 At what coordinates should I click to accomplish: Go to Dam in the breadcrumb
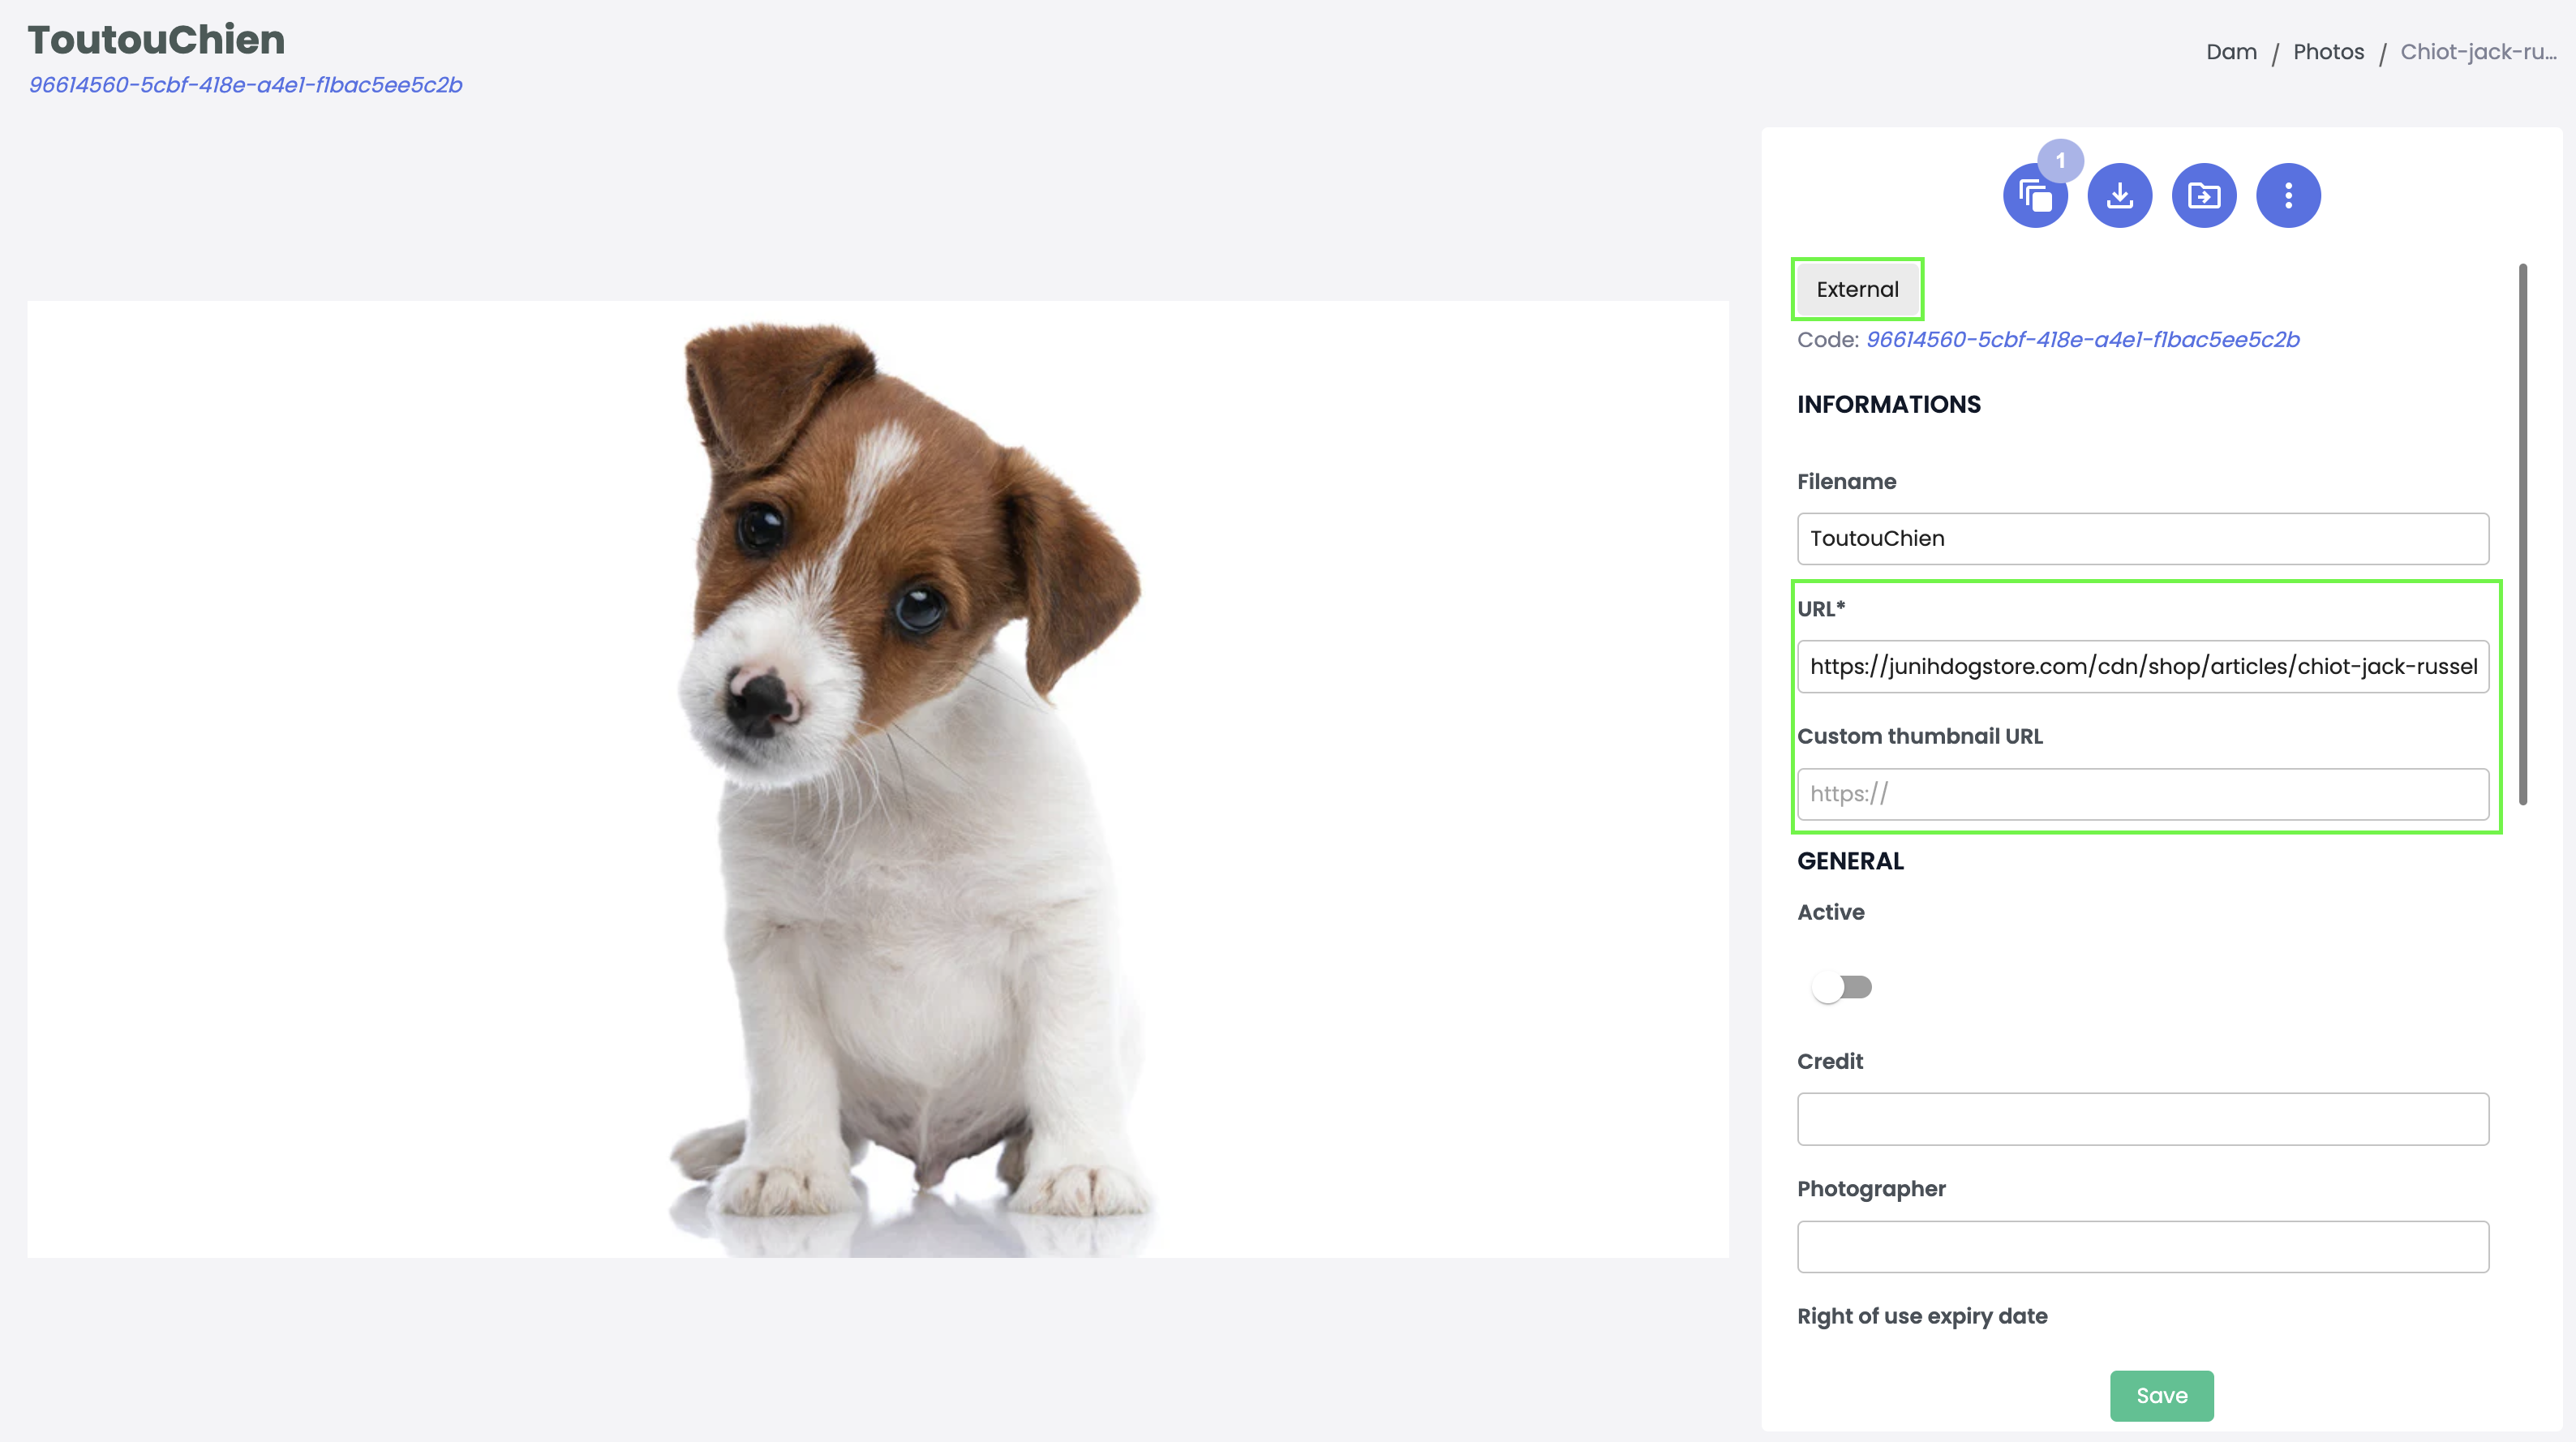2230,52
